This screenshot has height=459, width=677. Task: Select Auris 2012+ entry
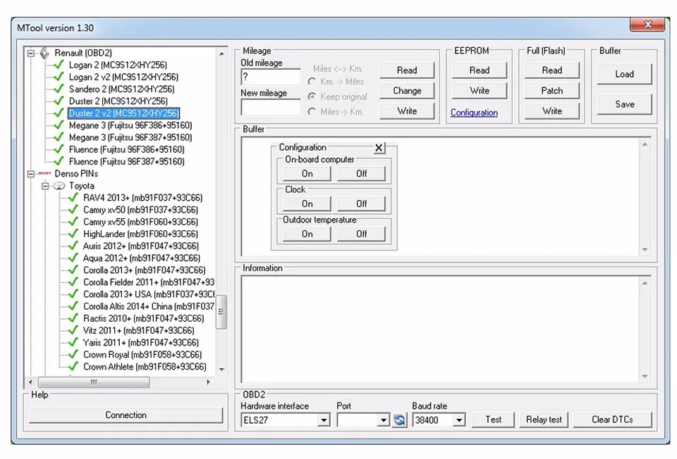(141, 246)
